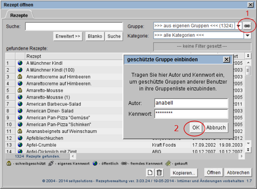Click lock icon beside Ananasbeignets auf Weinschaum

(x=20, y=132)
